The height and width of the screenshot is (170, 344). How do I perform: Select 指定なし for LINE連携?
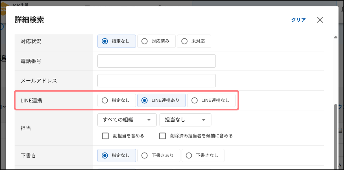click(x=117, y=100)
